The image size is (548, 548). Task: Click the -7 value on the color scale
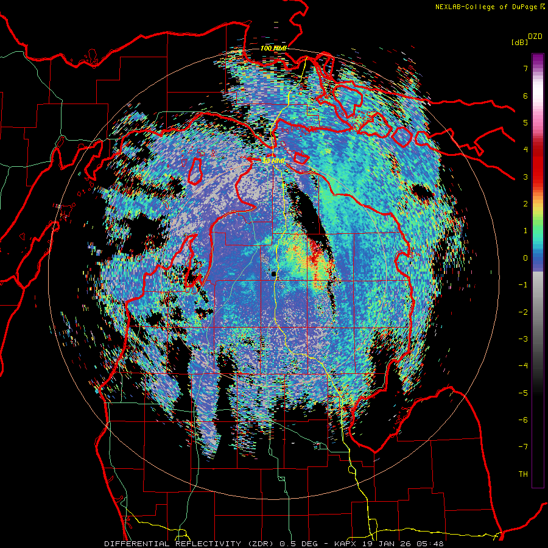point(523,447)
